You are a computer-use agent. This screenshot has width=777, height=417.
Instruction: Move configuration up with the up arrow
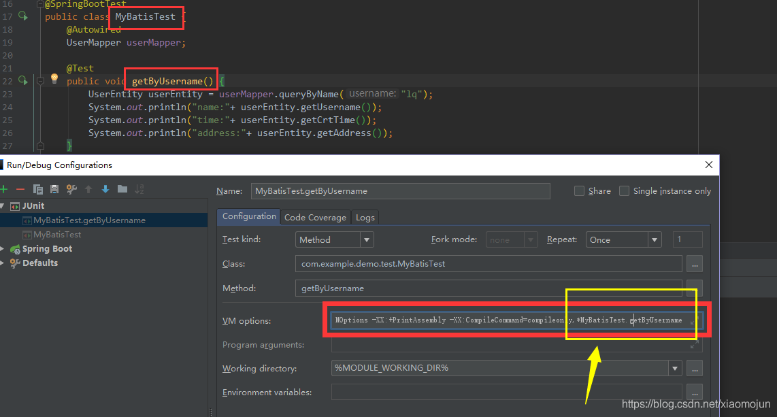pos(88,189)
